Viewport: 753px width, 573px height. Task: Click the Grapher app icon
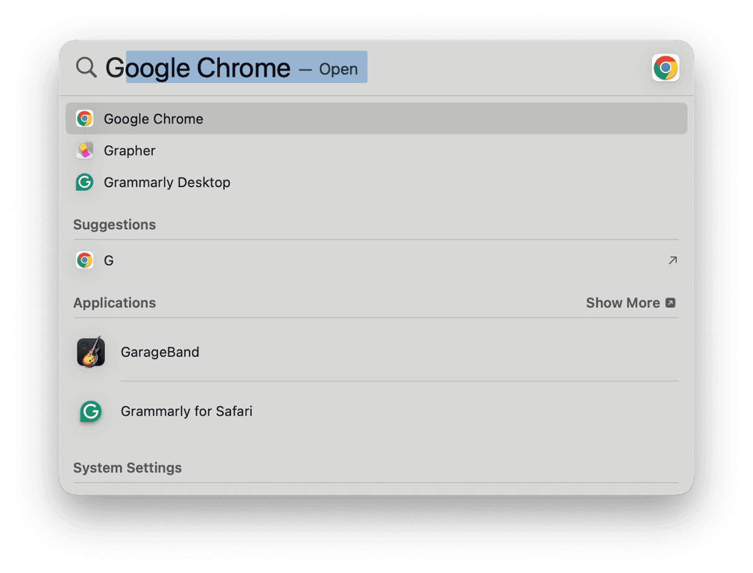pos(85,150)
